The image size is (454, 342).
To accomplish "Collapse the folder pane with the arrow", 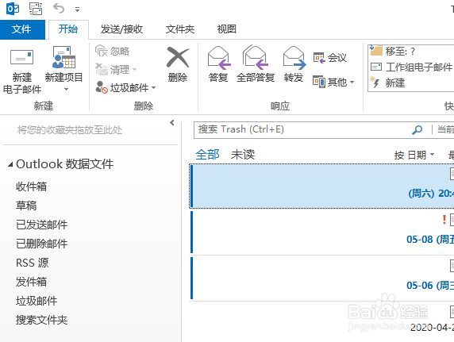I will click(172, 122).
